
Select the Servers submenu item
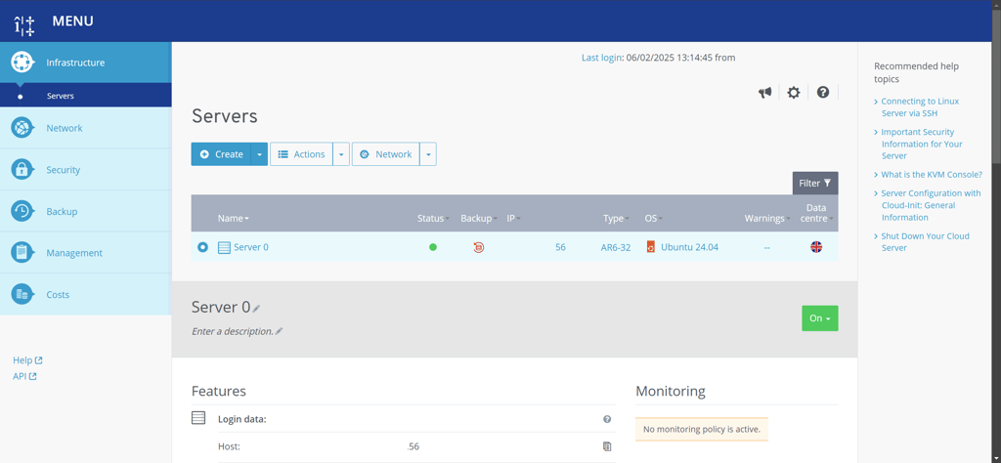point(86,96)
